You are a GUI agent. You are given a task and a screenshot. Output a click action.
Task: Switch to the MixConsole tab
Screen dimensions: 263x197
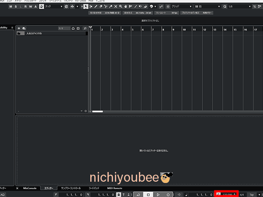point(31,188)
